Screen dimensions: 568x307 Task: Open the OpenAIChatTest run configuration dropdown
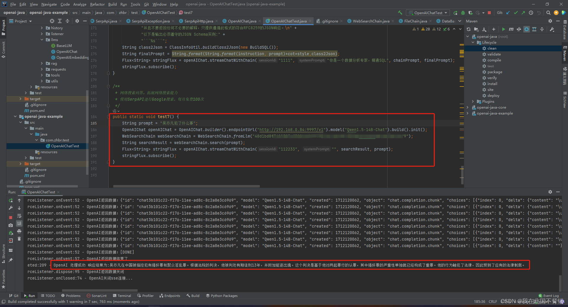pyautogui.click(x=428, y=13)
